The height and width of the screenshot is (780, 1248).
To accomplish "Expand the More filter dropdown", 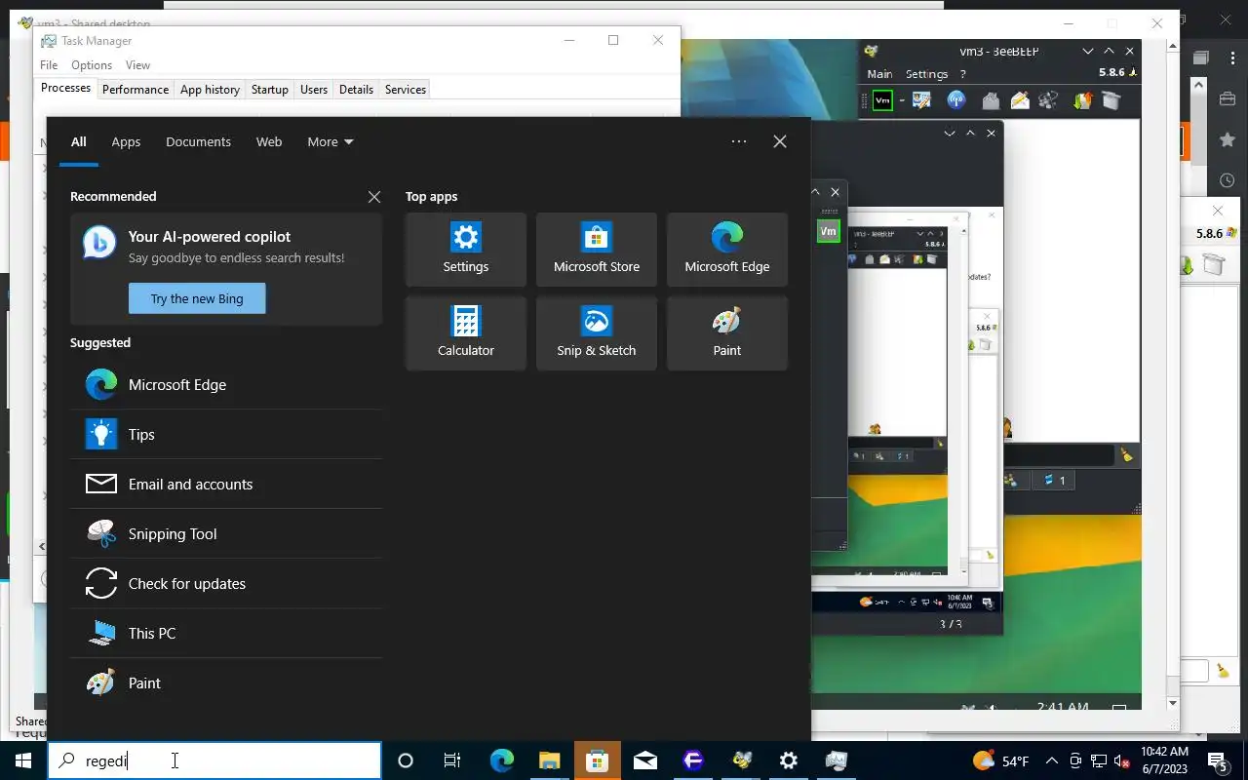I will tap(331, 141).
